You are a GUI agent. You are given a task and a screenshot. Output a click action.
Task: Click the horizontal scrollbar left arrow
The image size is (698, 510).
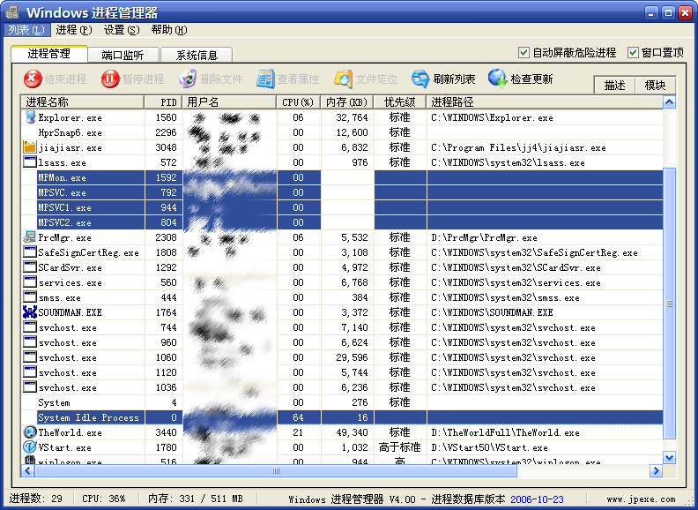pos(27,470)
